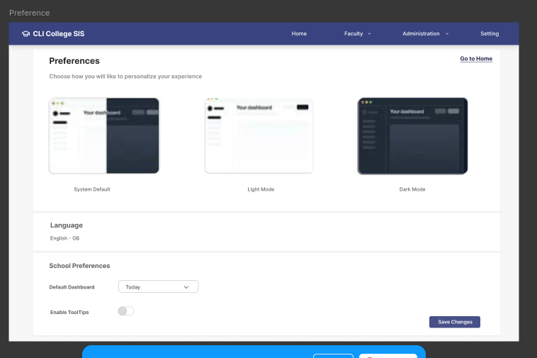Select the System Default theme preview
Screen dimensions: 537x358
coord(104,136)
